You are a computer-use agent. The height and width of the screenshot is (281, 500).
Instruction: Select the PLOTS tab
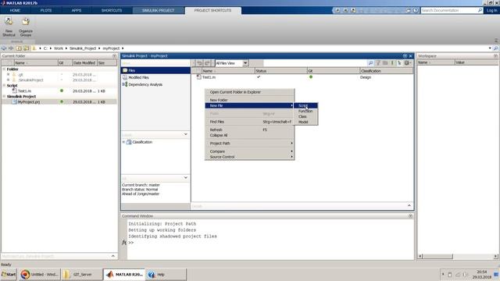point(46,10)
